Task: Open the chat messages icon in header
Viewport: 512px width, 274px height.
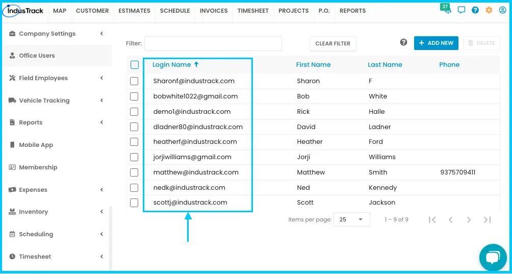Action: click(462, 10)
